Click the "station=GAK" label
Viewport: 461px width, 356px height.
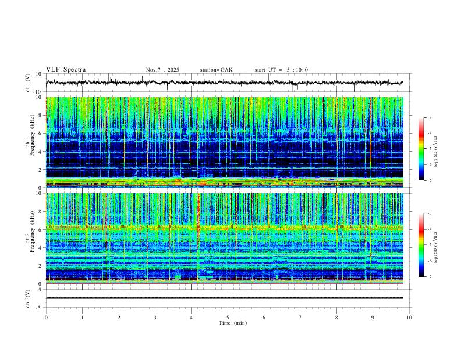216,70
